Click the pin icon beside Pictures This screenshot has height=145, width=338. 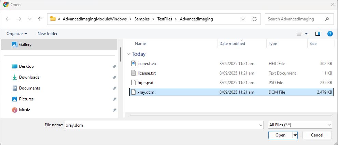[114, 99]
